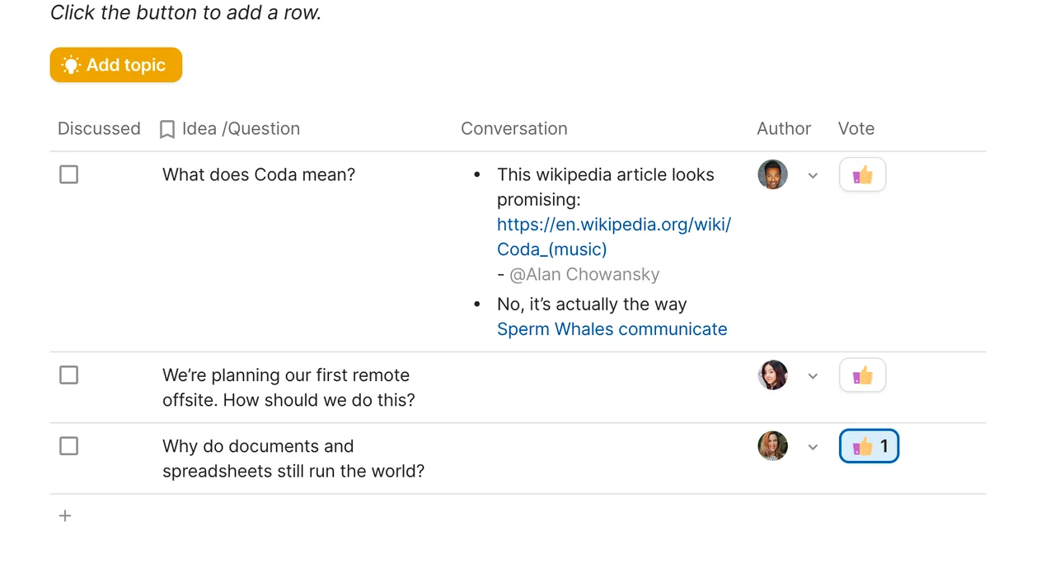Click bookmark icon beside Idea /Question header
The image size is (1055, 563).
(x=167, y=129)
